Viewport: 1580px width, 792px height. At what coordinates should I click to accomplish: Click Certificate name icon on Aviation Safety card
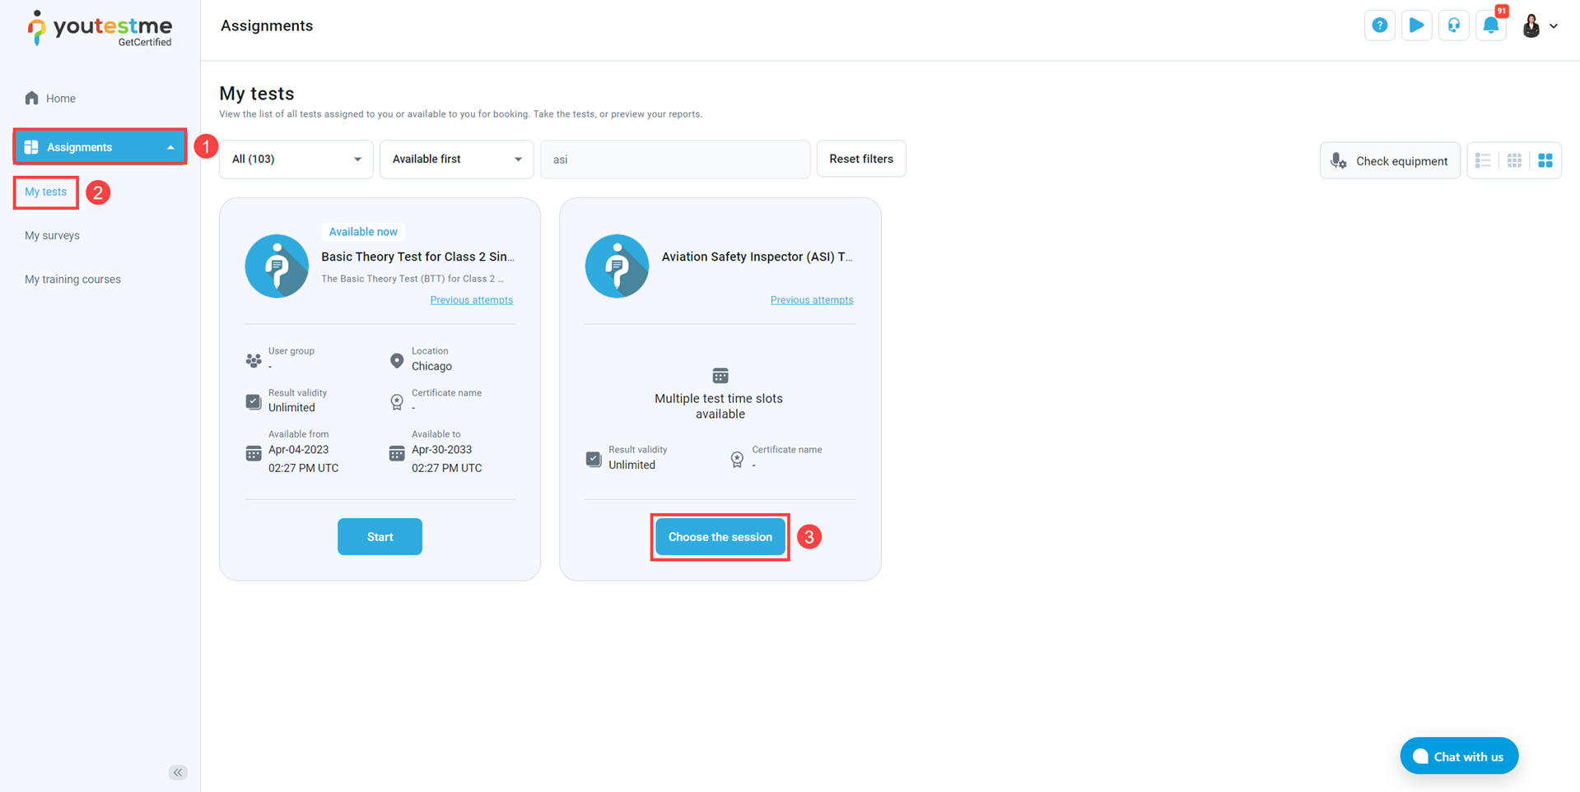point(737,459)
